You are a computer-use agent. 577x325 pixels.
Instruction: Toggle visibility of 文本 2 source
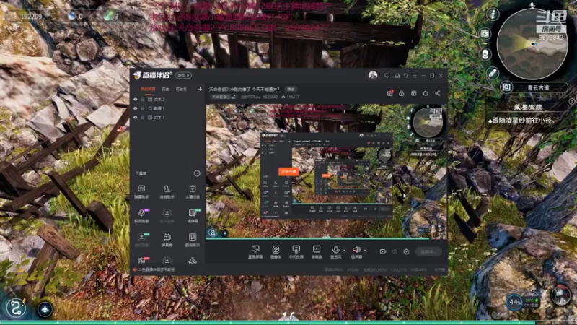click(136, 100)
